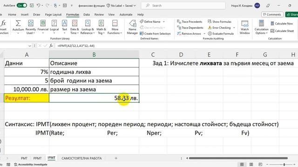Viewport: 298px width, 167px height.
Task: Open Recently Used functions
Action: click(31, 27)
